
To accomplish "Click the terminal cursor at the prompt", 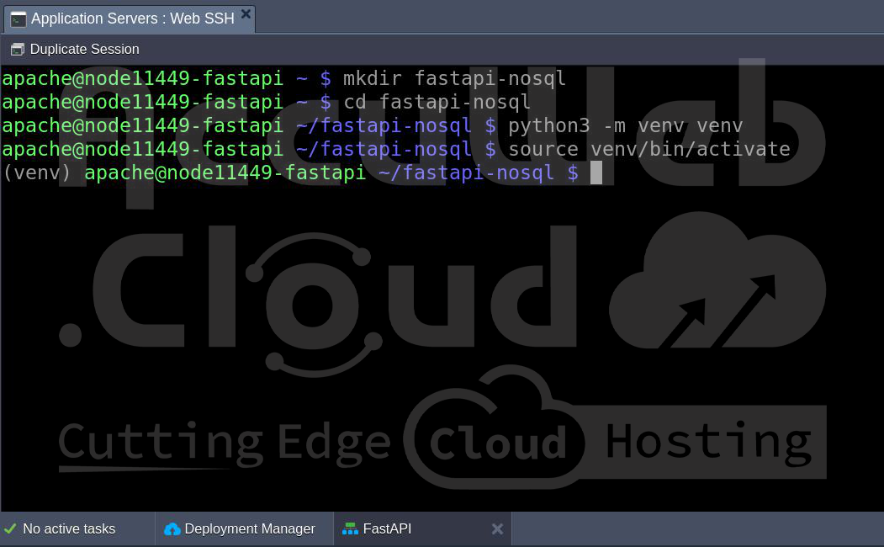I will pos(596,173).
